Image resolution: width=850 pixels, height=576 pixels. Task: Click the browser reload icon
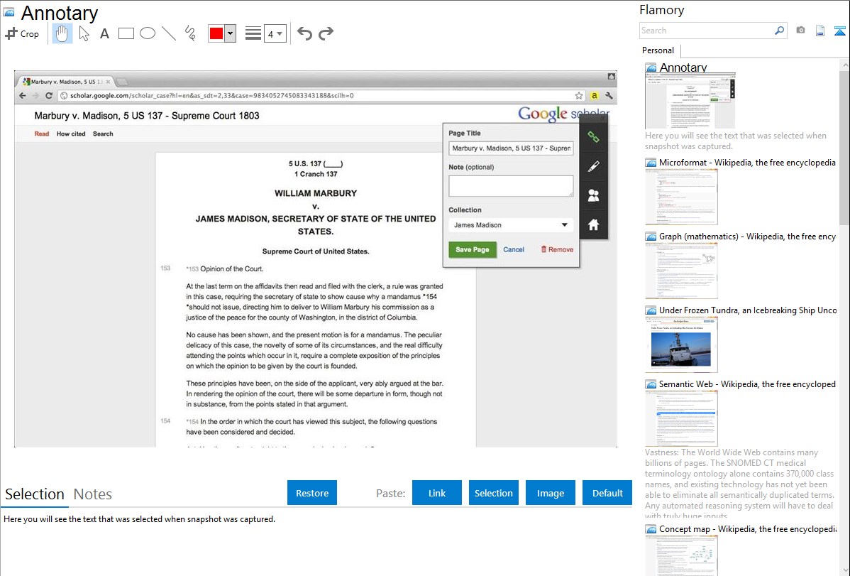(49, 96)
